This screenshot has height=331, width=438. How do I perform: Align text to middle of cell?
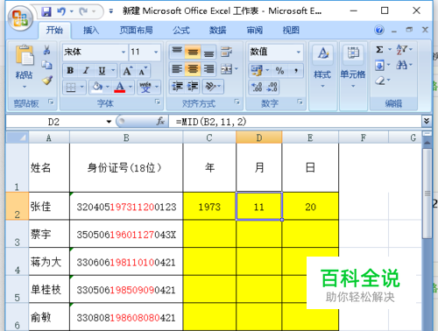click(x=193, y=52)
